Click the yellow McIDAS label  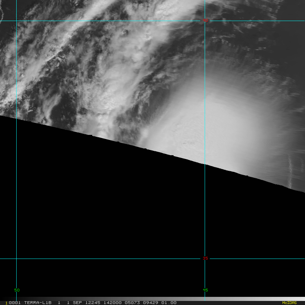(289, 303)
